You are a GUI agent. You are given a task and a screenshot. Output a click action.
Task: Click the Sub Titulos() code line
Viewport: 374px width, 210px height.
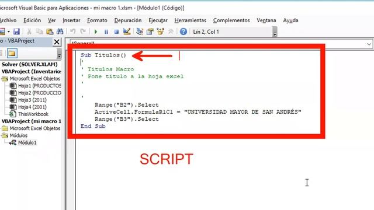(103, 55)
